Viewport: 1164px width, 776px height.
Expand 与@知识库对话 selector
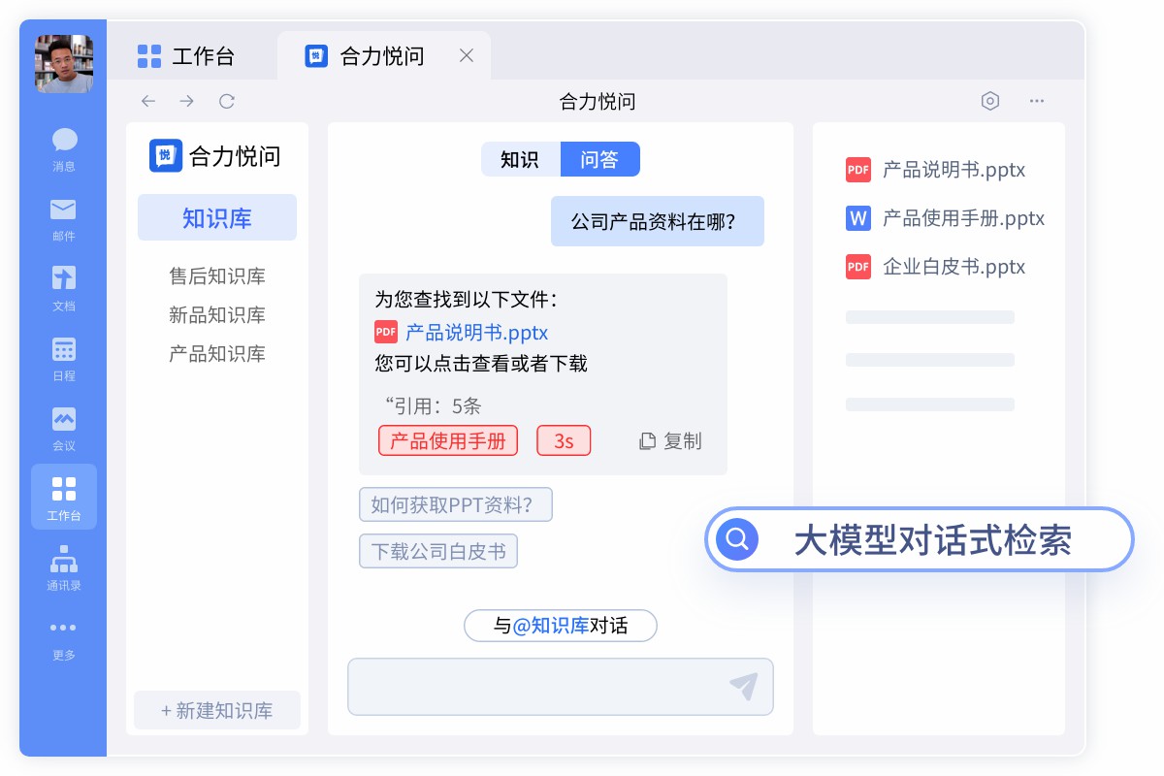560,626
